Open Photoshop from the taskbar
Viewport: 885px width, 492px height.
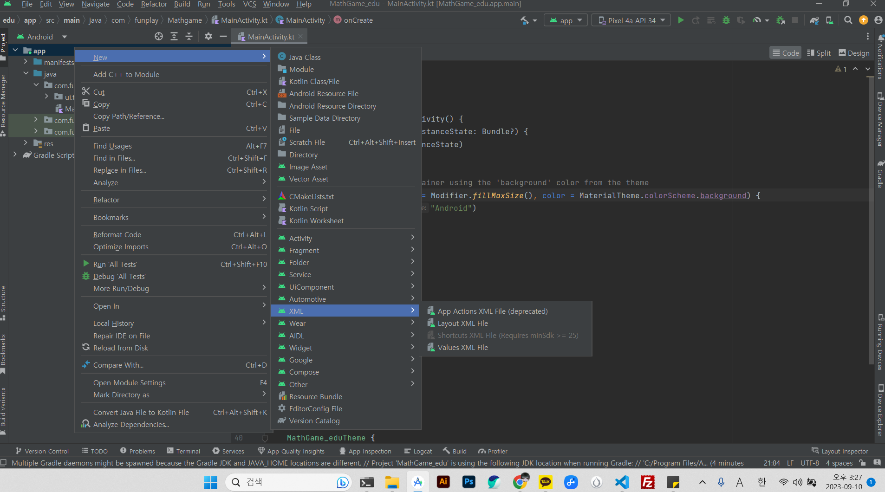pos(469,482)
